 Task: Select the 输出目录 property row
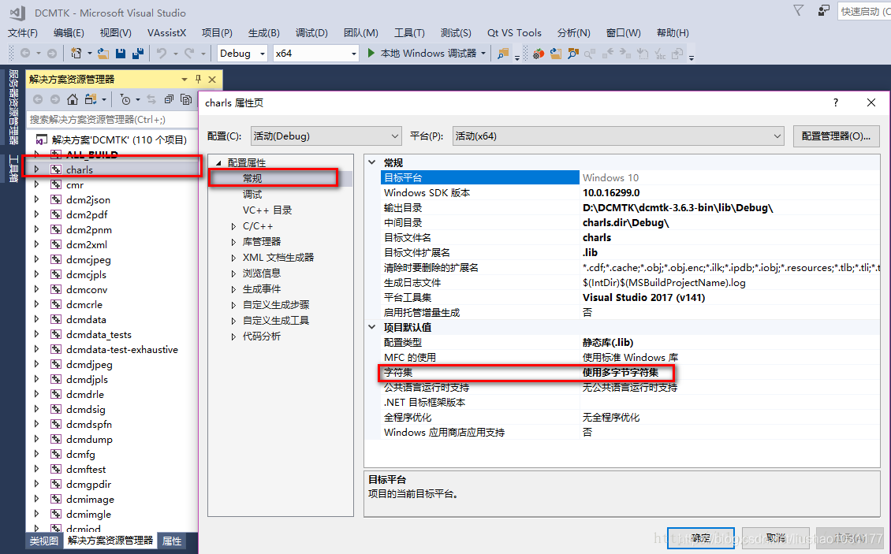click(629, 208)
